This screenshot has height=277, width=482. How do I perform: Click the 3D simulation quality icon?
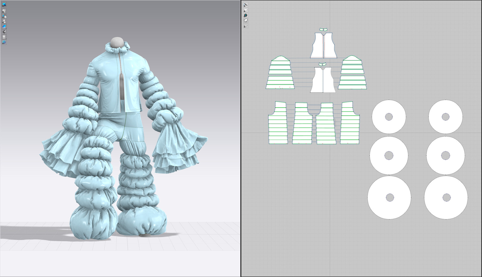(x=4, y=5)
